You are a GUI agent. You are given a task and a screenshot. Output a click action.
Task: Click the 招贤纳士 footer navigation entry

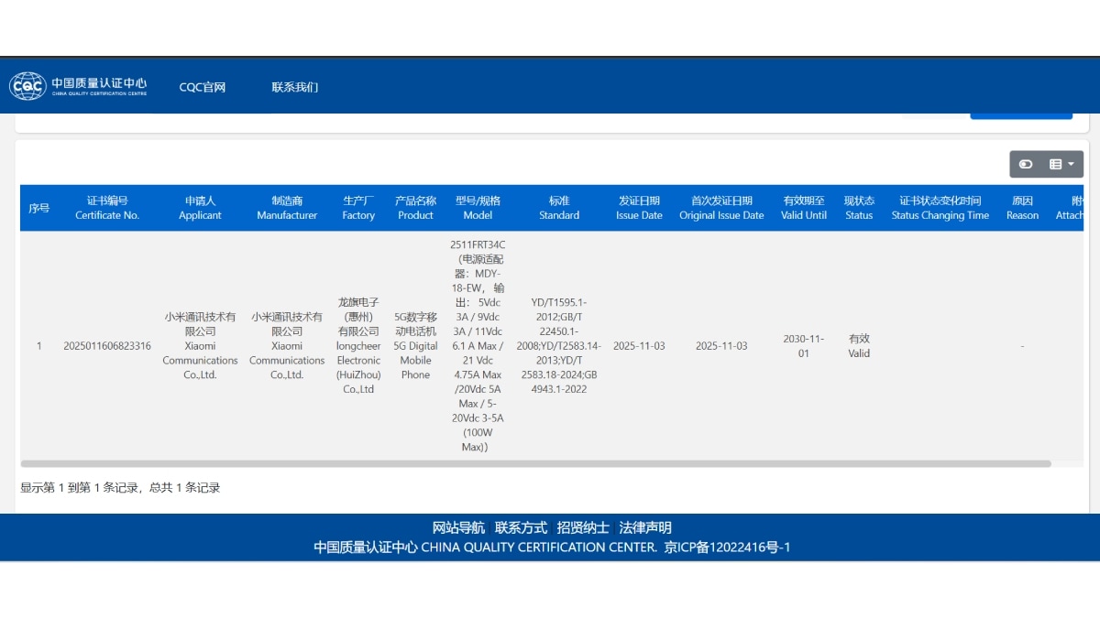[582, 527]
